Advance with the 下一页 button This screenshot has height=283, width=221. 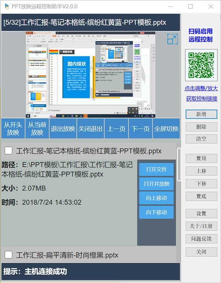140,129
